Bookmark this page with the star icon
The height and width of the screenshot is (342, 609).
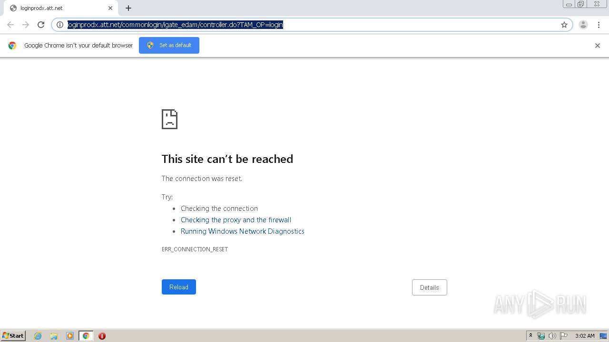pyautogui.click(x=564, y=25)
